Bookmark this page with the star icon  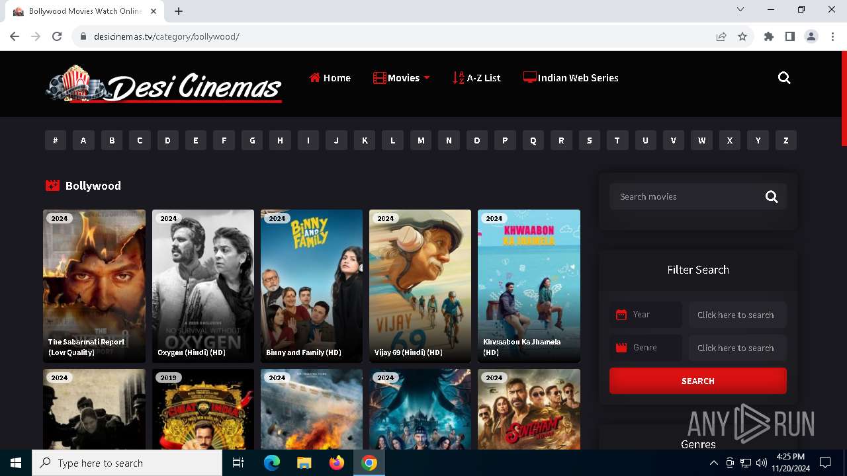pyautogui.click(x=742, y=36)
